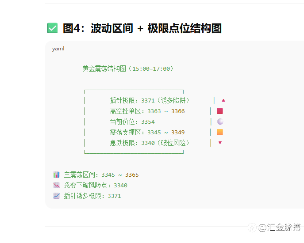Click the purple circle icon
304x243 pixels.
point(220,121)
